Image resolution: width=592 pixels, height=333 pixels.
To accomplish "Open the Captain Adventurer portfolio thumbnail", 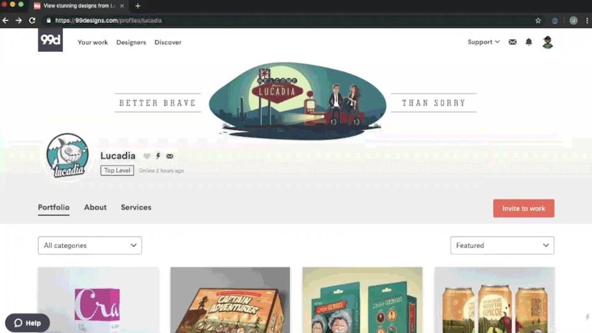I will (x=230, y=300).
